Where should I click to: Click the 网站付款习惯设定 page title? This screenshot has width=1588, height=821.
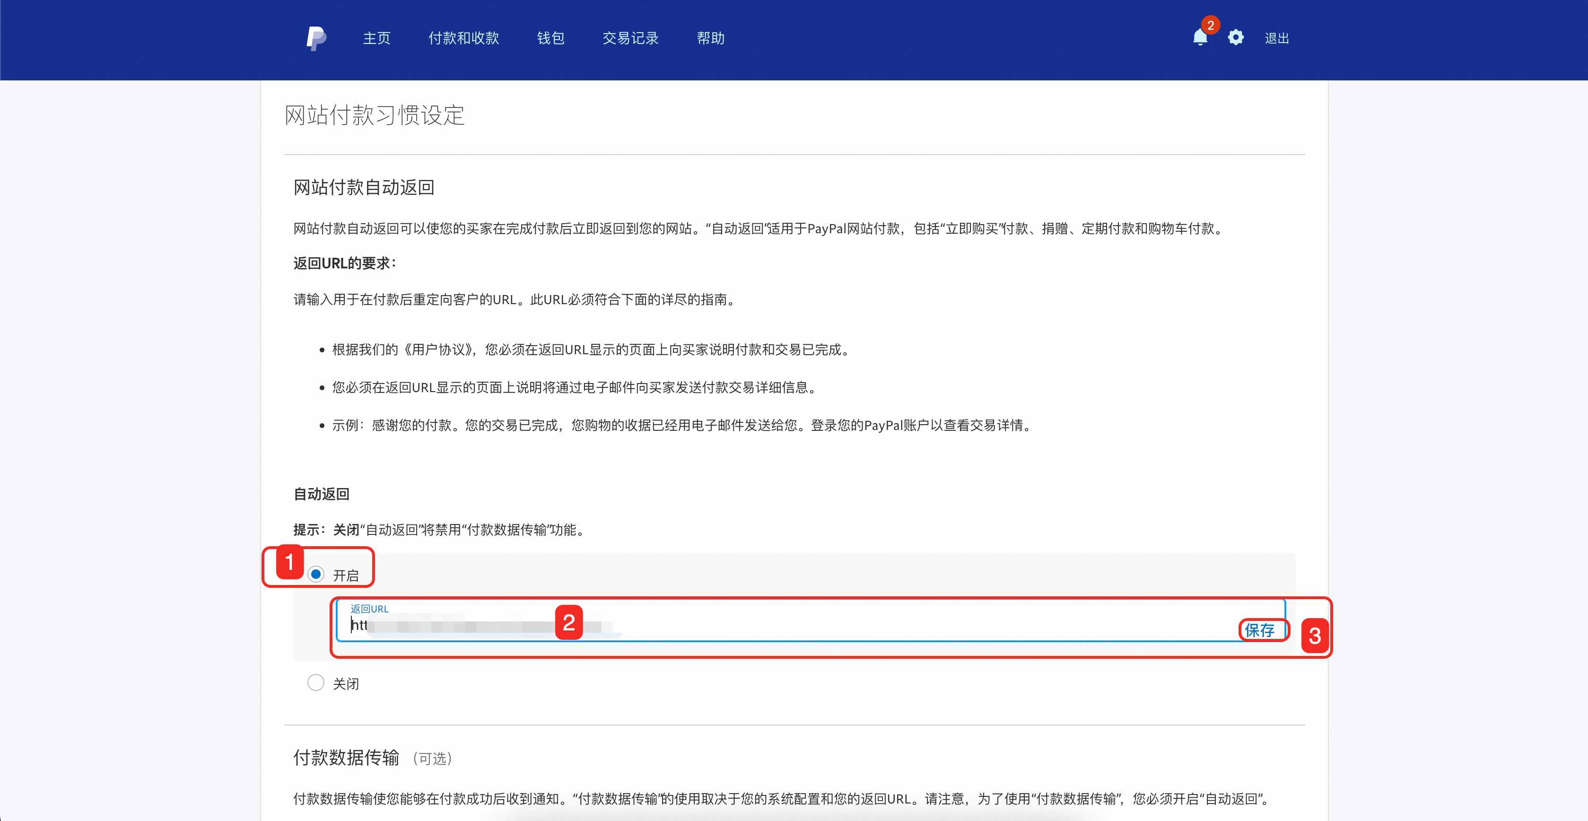pos(374,115)
